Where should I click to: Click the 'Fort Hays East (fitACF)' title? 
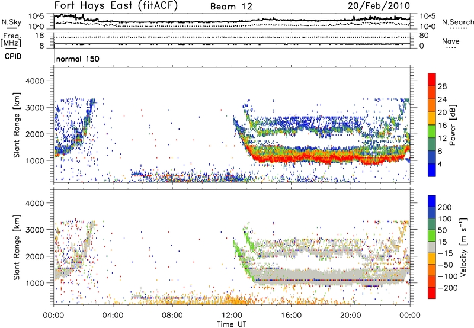coord(116,6)
